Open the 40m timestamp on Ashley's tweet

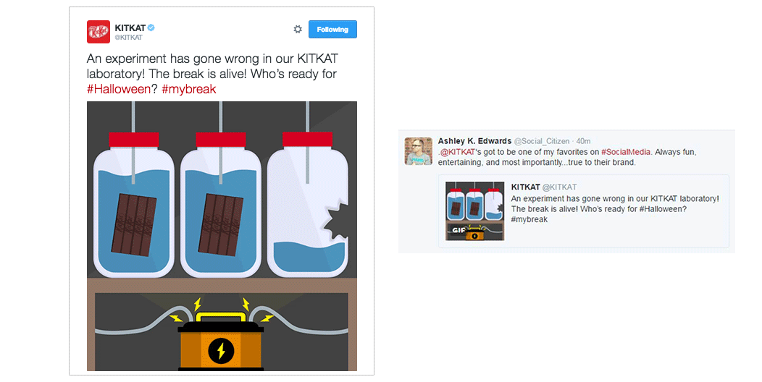[583, 141]
